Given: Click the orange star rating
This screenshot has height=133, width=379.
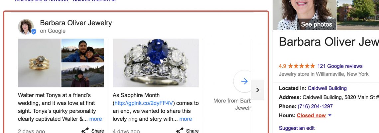Looking at the screenshot, I should (301, 66).
